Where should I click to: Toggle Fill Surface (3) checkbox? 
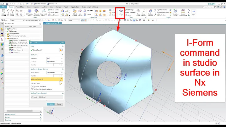point(10,48)
